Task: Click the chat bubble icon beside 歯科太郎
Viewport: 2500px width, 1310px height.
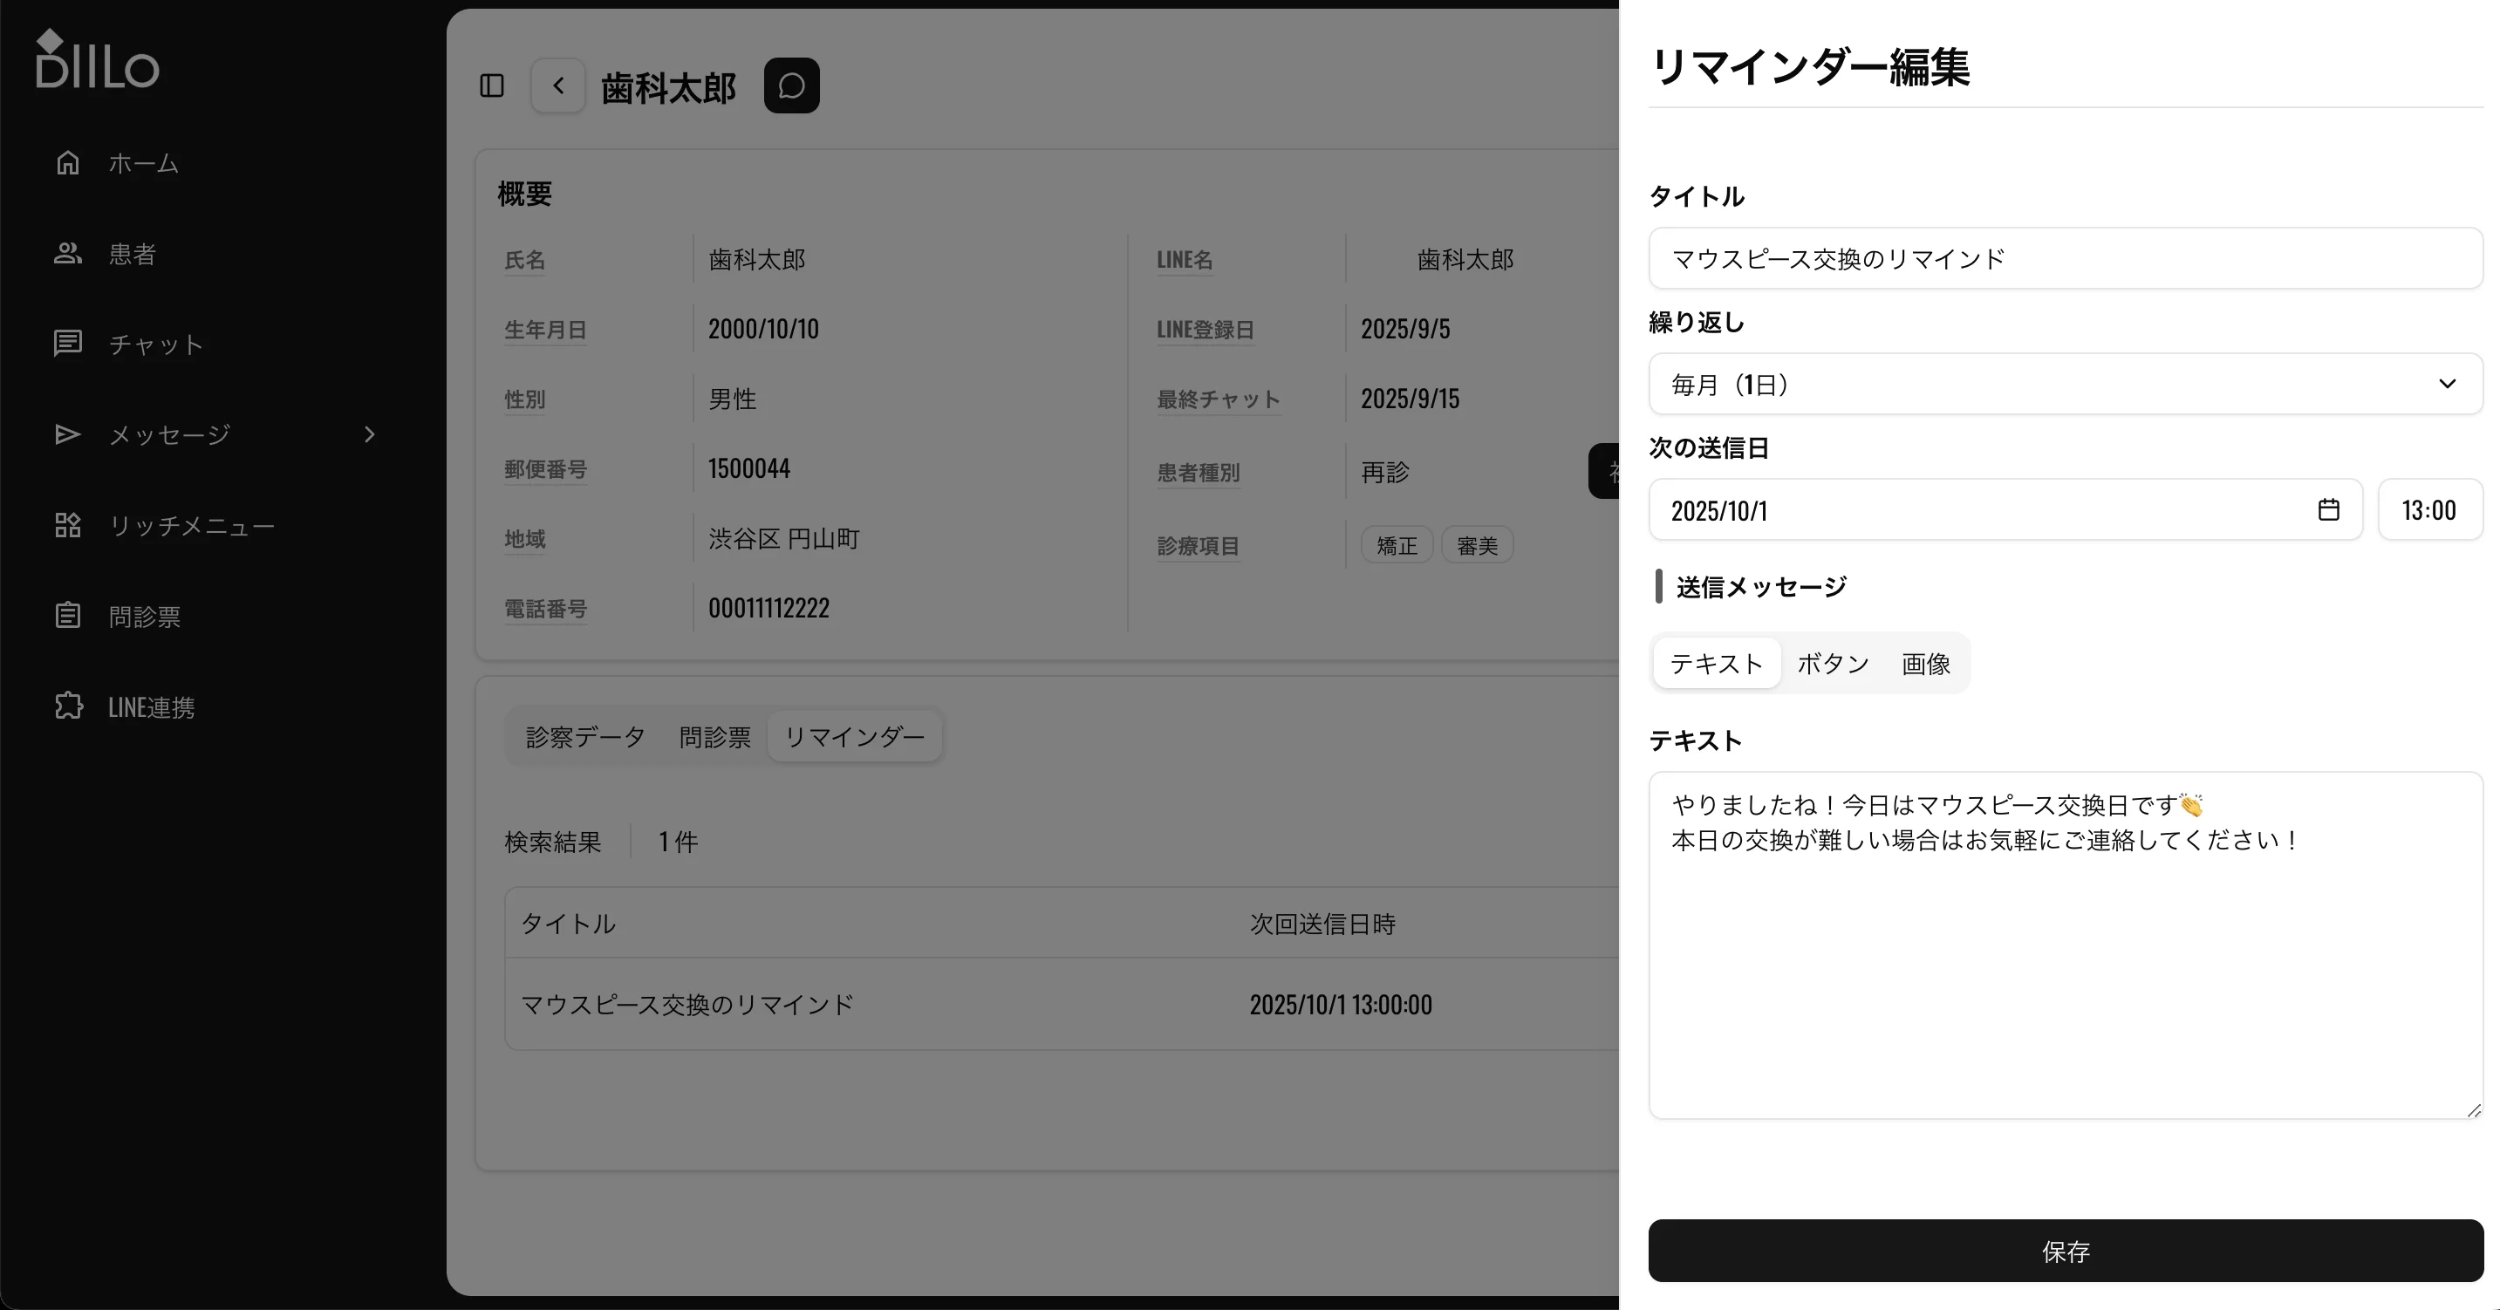Action: click(791, 85)
